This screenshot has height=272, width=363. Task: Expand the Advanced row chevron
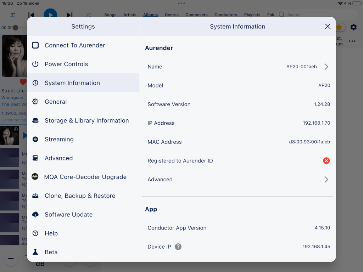click(326, 180)
